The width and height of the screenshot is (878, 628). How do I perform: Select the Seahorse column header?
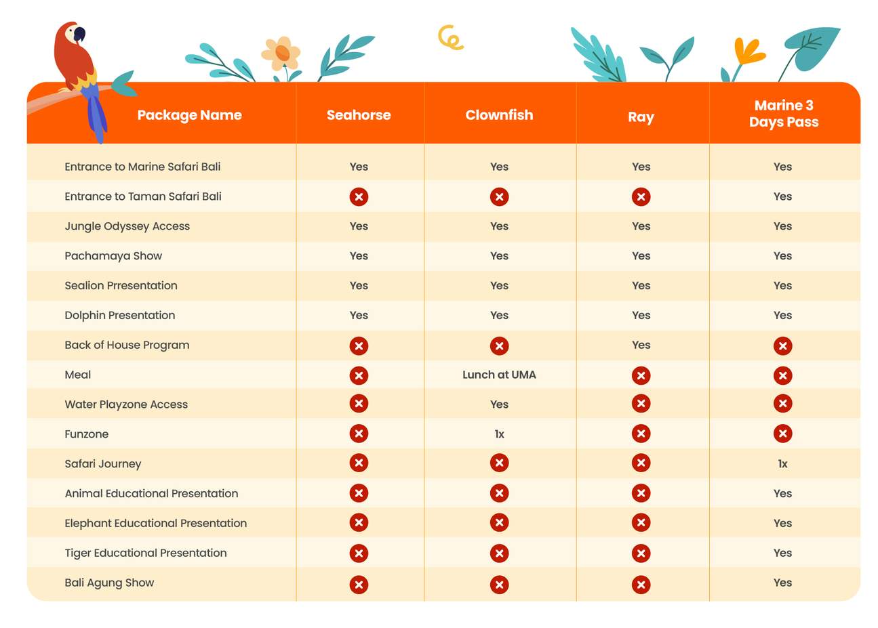(359, 115)
